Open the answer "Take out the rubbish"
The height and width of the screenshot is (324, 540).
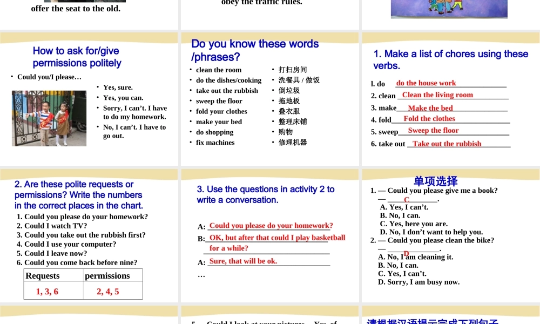[x=445, y=144]
